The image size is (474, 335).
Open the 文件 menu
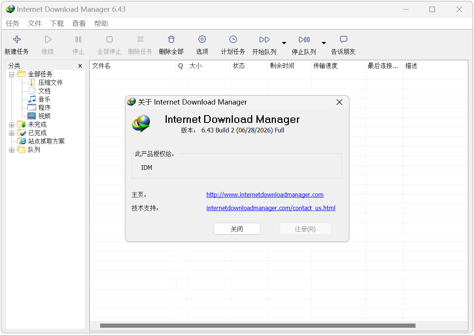[35, 24]
